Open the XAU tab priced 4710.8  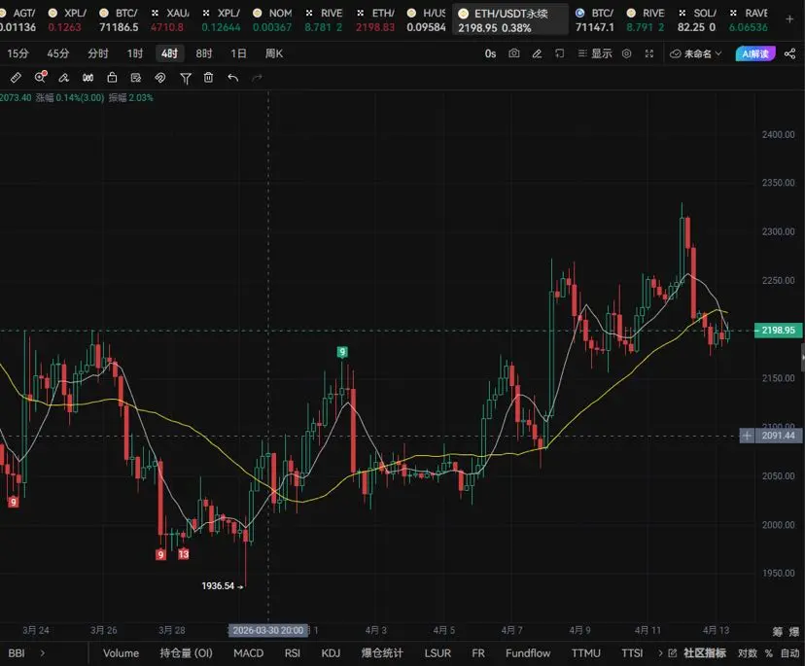click(x=169, y=20)
